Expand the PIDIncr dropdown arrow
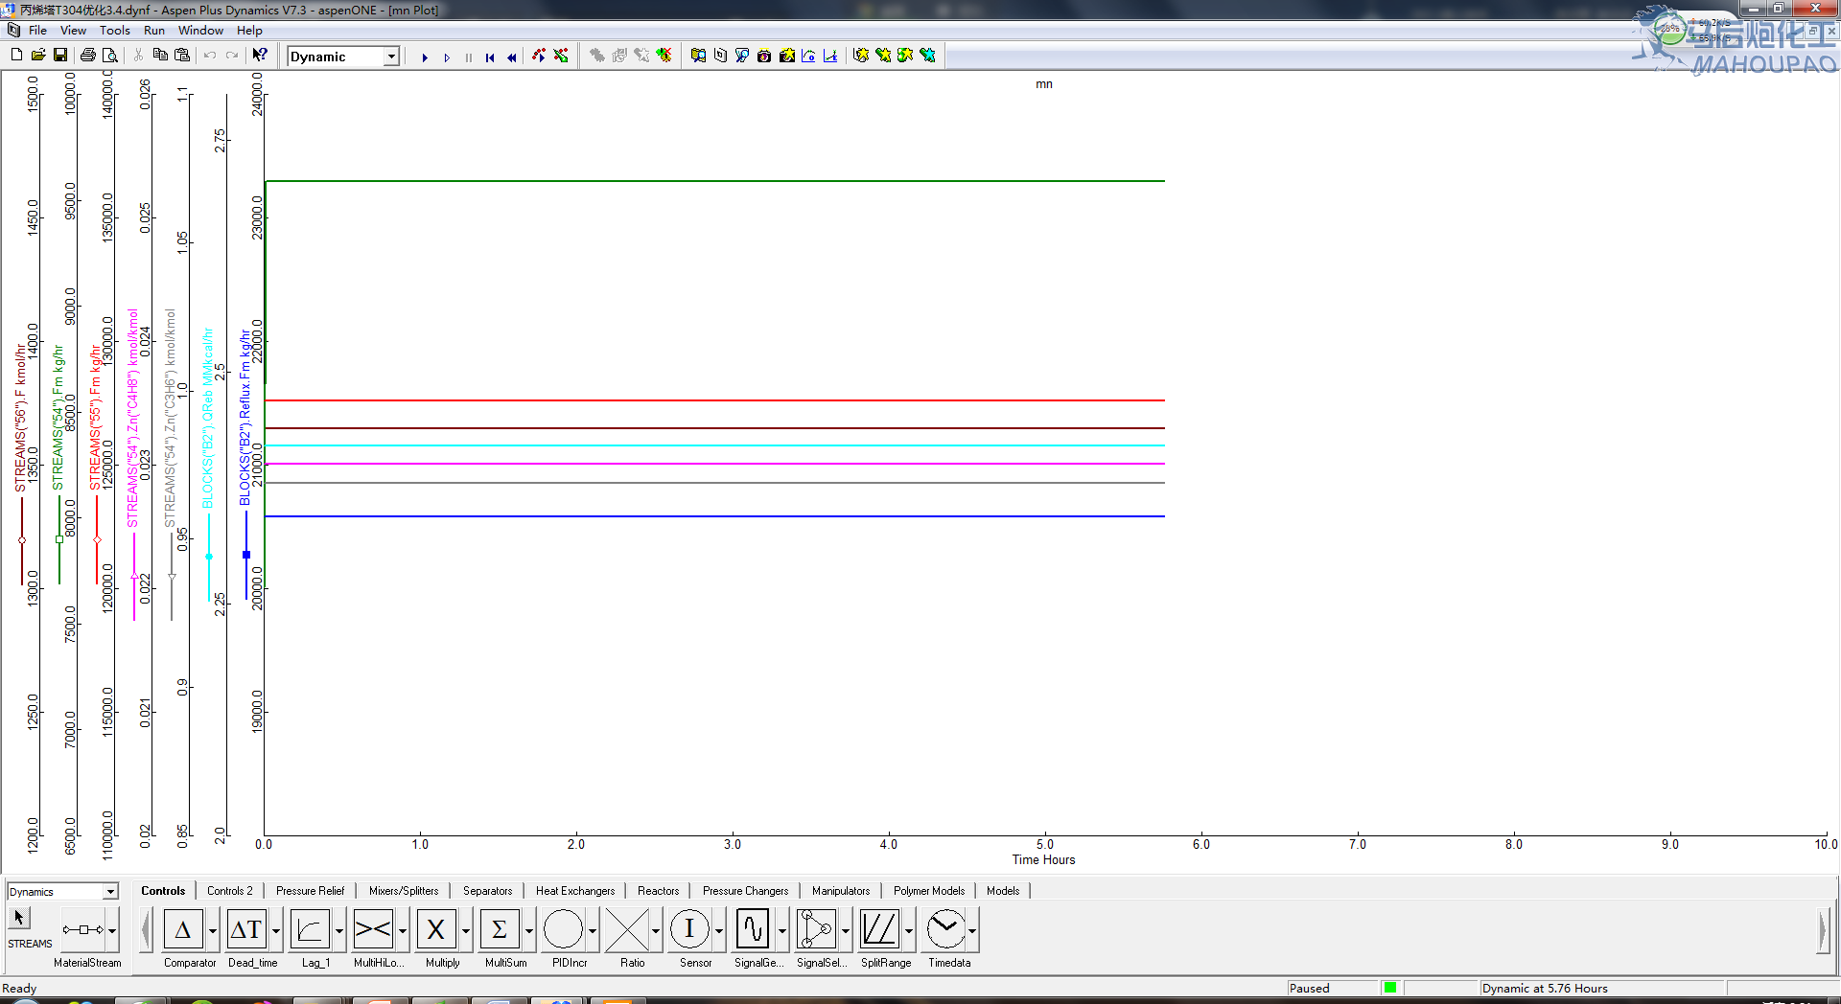 tap(592, 930)
